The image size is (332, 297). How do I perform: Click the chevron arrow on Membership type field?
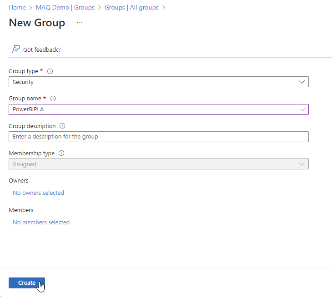click(302, 164)
